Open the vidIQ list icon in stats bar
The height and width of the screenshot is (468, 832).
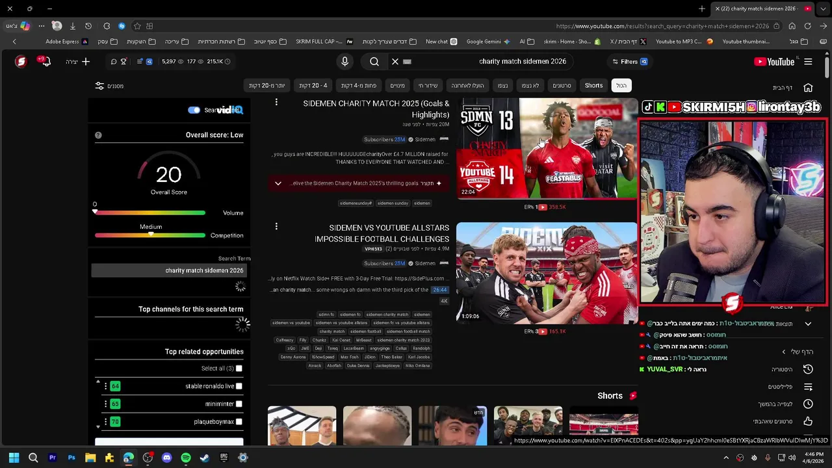click(x=140, y=62)
